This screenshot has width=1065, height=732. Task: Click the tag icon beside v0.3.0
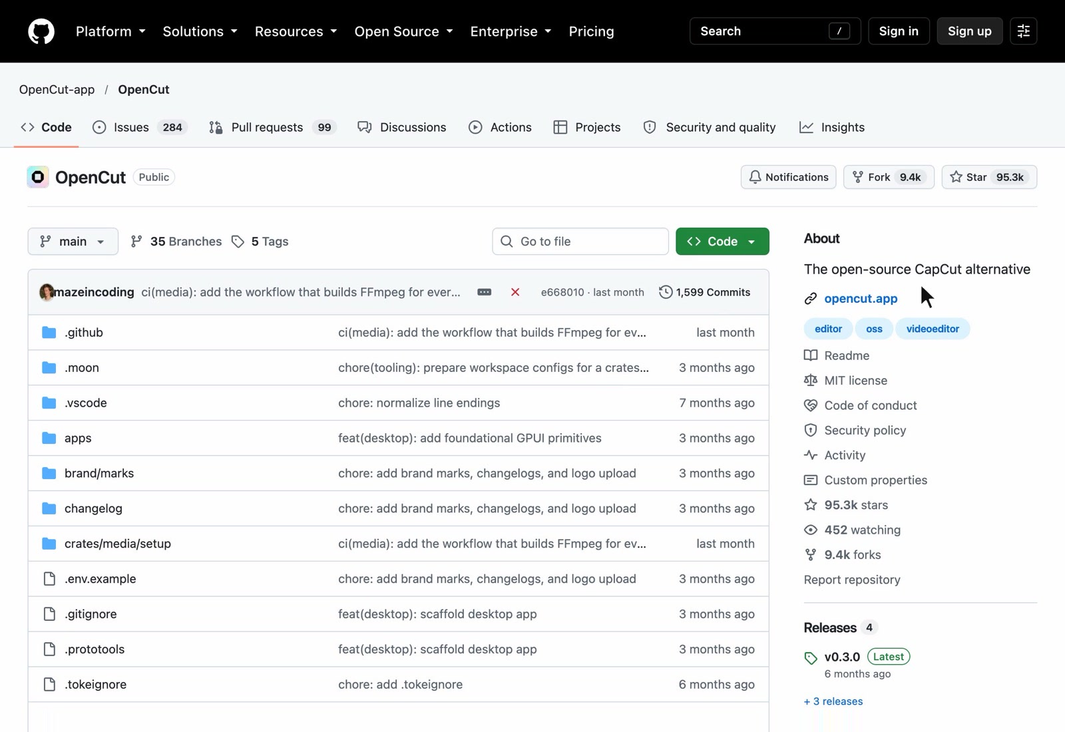pyautogui.click(x=811, y=658)
